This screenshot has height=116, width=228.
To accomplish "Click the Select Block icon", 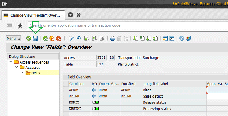I will point(94,38).
